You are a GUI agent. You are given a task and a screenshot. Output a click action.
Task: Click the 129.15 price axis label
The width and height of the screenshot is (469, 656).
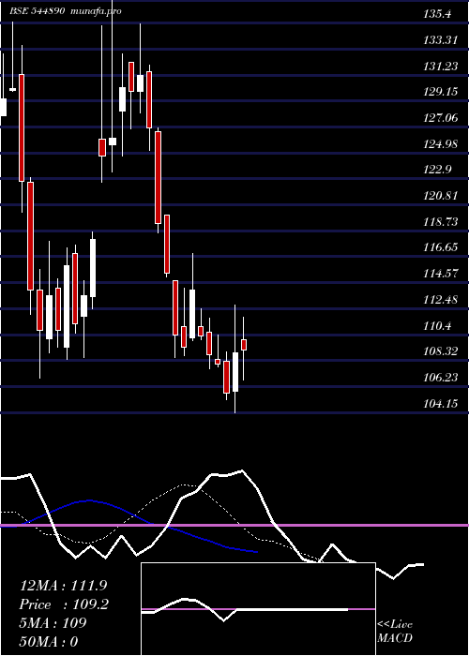click(x=441, y=92)
